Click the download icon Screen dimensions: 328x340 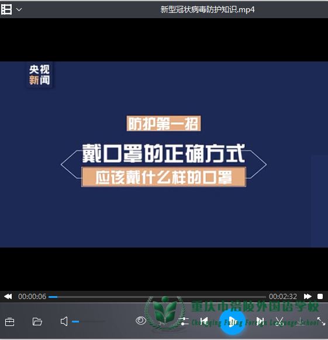(301, 321)
